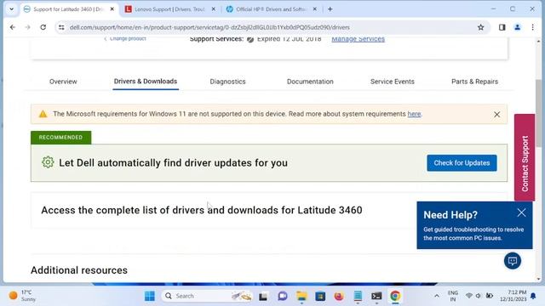545x306 pixels.
Task: Bookmark this page with the star icon
Action: click(480, 27)
